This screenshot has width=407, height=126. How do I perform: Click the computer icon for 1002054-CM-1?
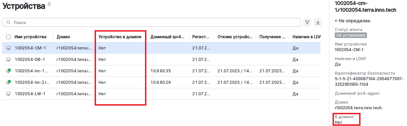click(8, 48)
